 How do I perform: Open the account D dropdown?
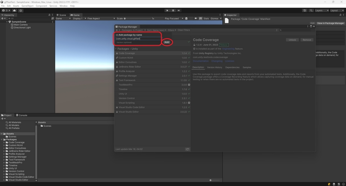coord(6,10)
